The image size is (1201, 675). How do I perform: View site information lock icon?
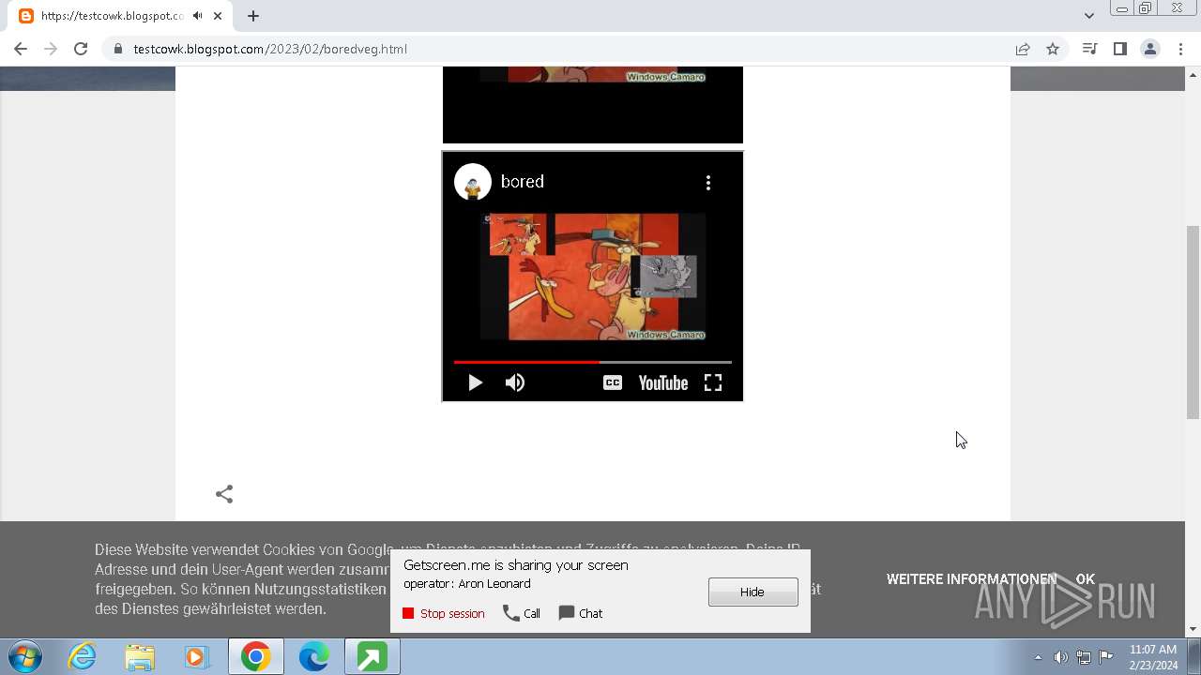[x=117, y=49]
